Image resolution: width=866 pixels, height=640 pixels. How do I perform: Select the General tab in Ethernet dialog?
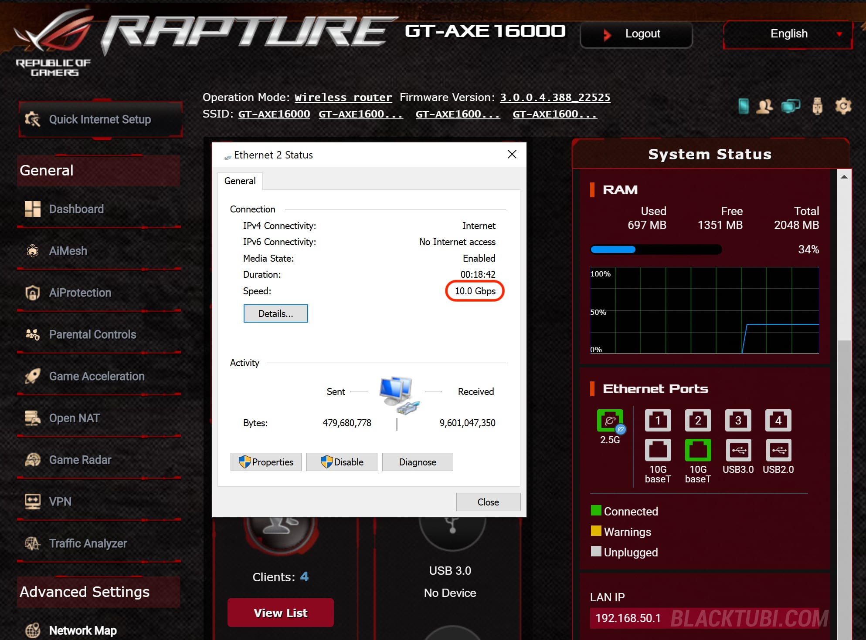(240, 181)
